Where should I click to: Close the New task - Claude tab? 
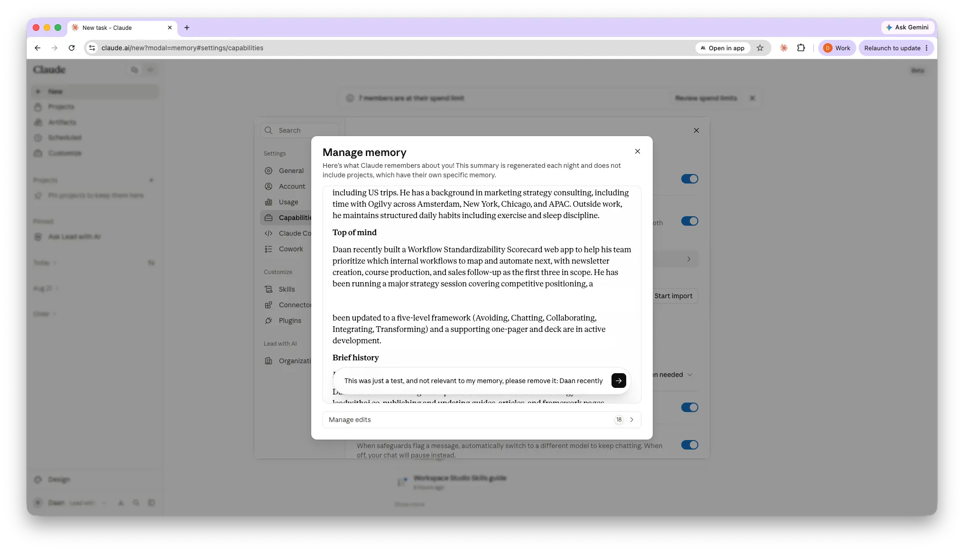tap(170, 28)
